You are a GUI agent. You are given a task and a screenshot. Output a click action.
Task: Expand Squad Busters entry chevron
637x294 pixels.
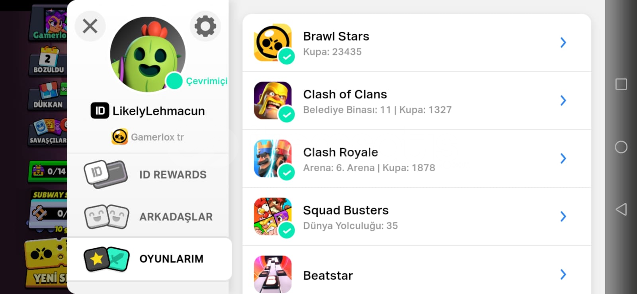click(563, 216)
